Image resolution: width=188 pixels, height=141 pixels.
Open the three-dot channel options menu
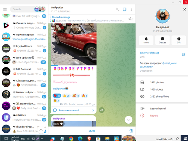[x=131, y=9]
